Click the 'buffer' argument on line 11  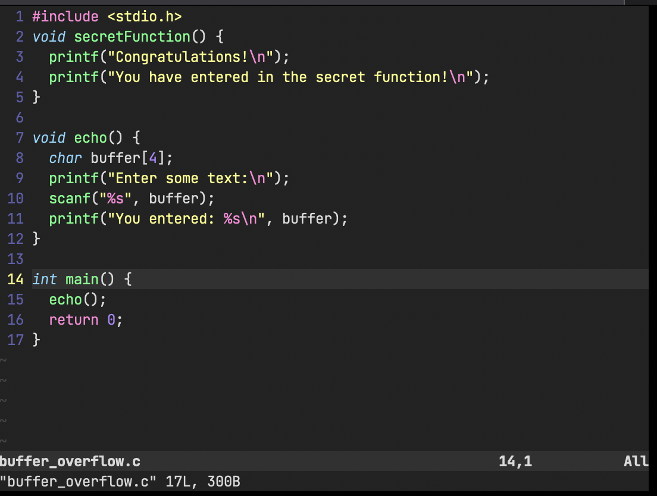coord(307,218)
